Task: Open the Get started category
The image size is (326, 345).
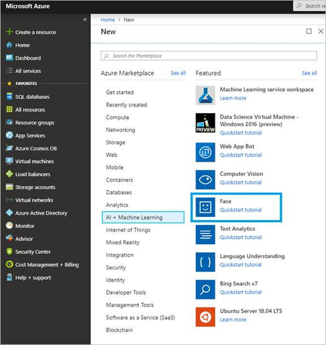Action: click(x=120, y=92)
